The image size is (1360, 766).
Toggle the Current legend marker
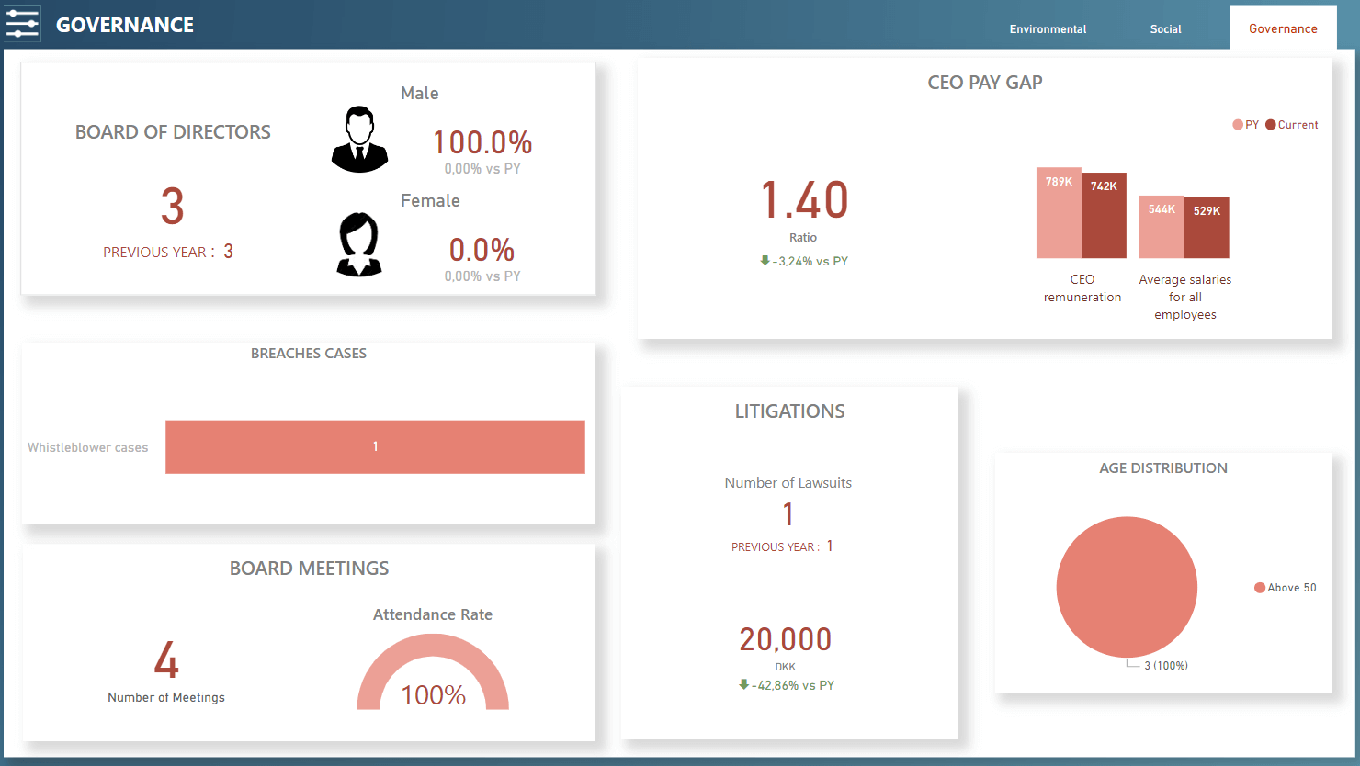(1271, 125)
